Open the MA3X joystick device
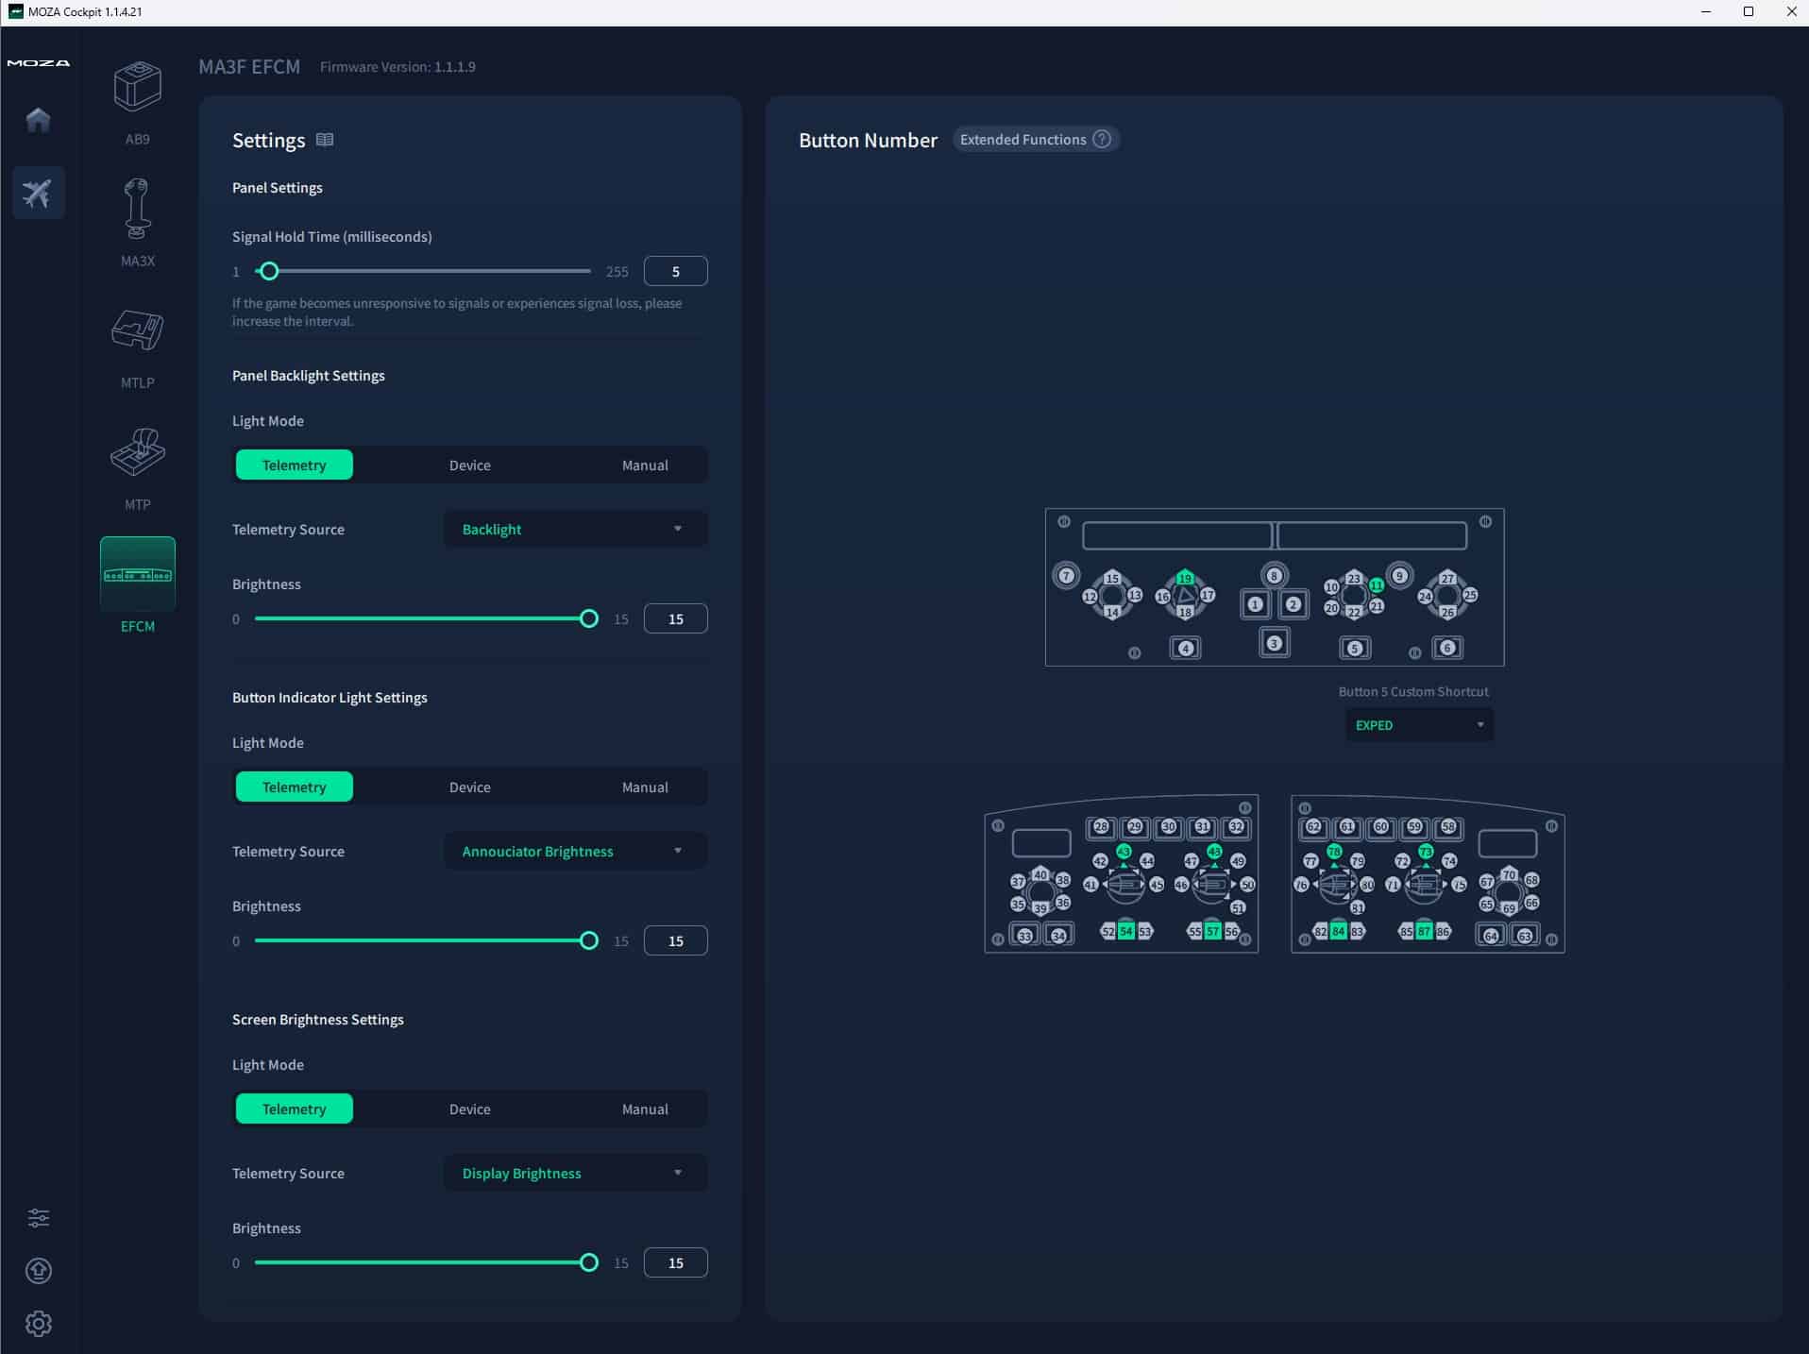1809x1354 pixels. (138, 223)
